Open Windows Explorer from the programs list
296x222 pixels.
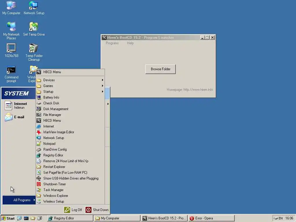(x=70, y=196)
